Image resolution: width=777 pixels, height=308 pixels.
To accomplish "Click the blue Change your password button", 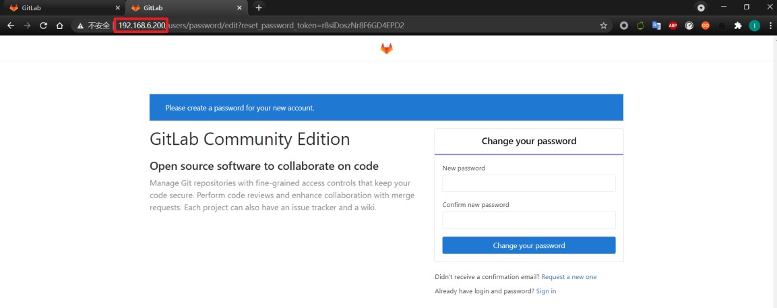I will (529, 245).
